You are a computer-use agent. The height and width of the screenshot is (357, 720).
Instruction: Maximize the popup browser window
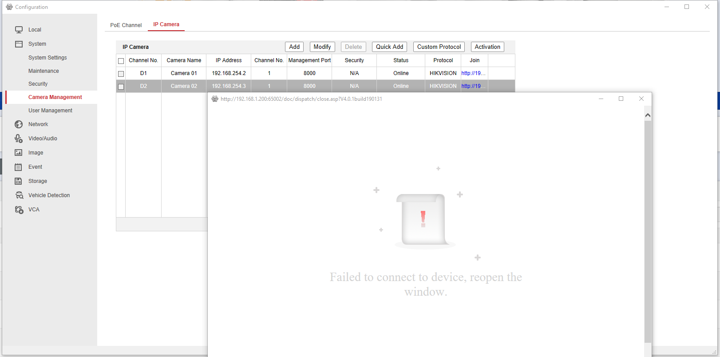click(621, 99)
